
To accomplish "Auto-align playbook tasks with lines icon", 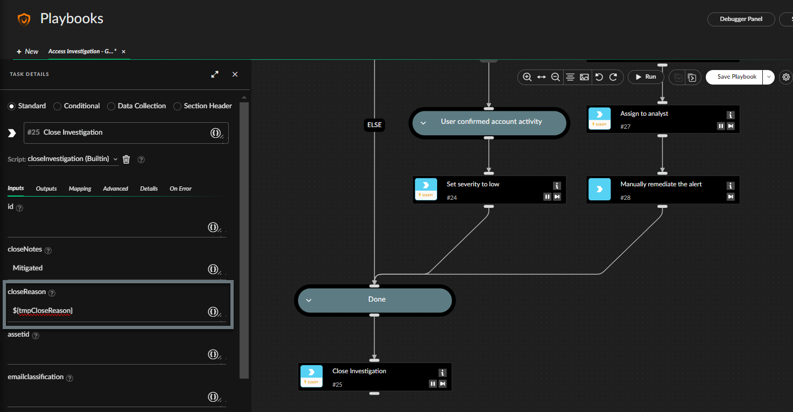I will click(570, 77).
